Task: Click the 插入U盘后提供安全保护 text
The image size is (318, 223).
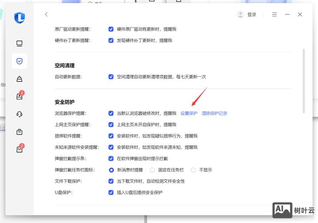Action: click(139, 193)
